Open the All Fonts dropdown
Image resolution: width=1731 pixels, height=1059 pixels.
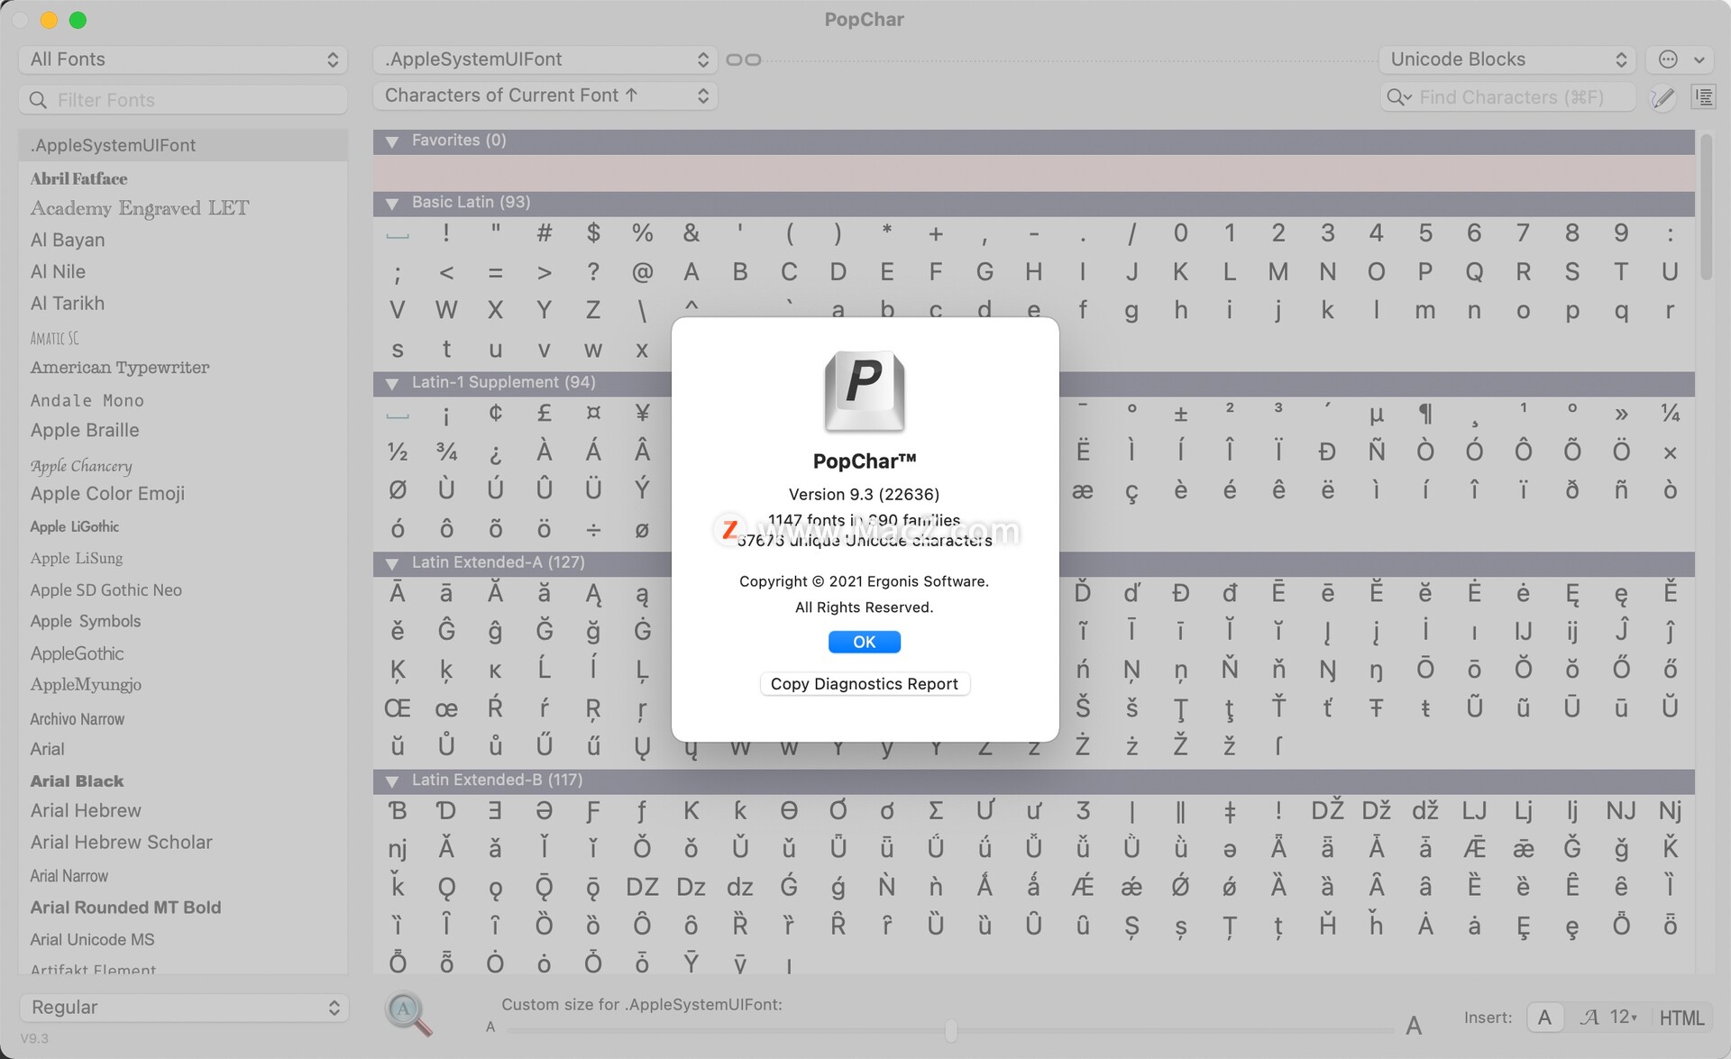pos(183,59)
